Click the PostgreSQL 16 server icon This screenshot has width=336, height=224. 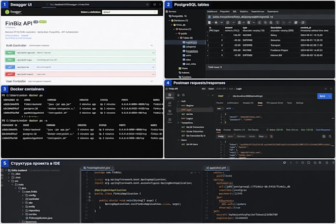170,16
